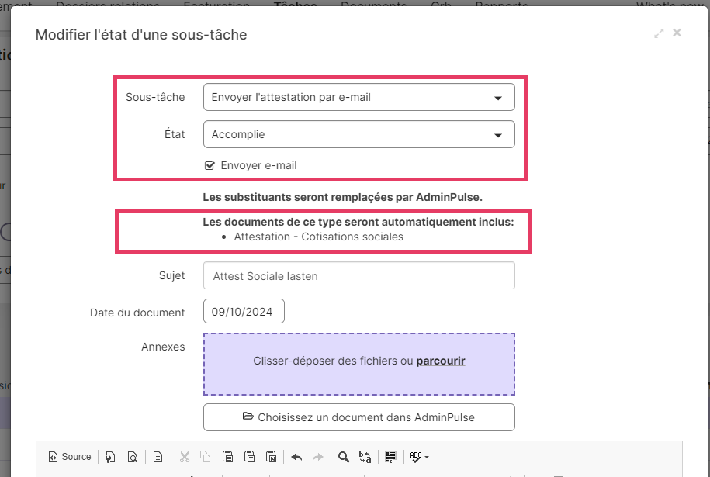The width and height of the screenshot is (710, 477).
Task: Click the Redo arrow icon
Action: tap(318, 457)
